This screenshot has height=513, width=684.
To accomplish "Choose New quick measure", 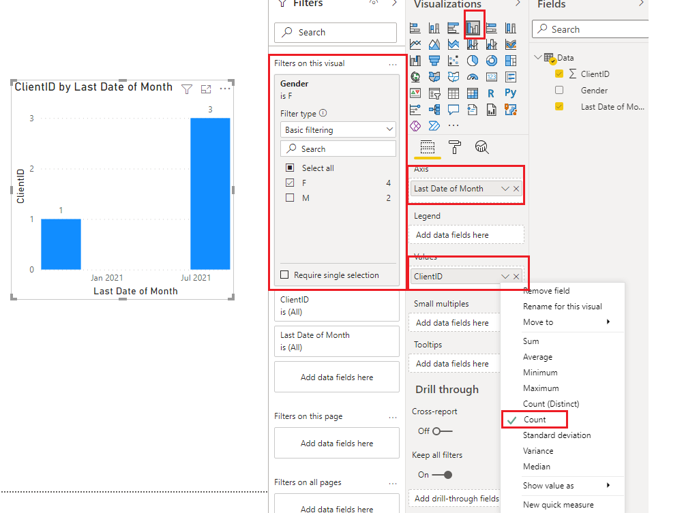I will click(558, 505).
